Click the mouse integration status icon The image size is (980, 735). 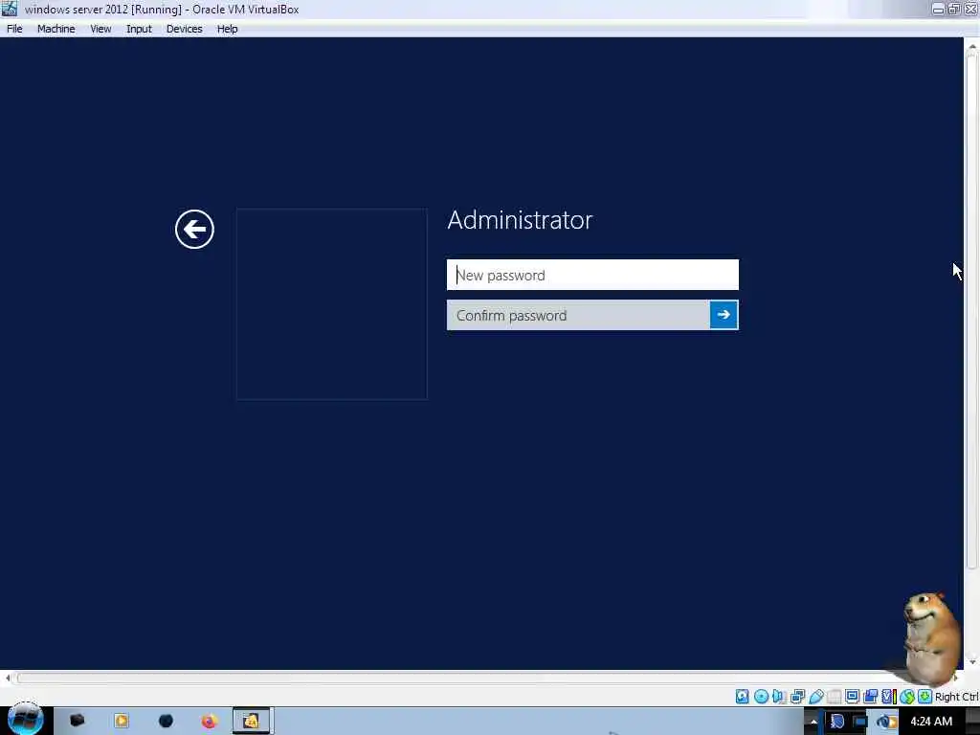[x=907, y=697]
